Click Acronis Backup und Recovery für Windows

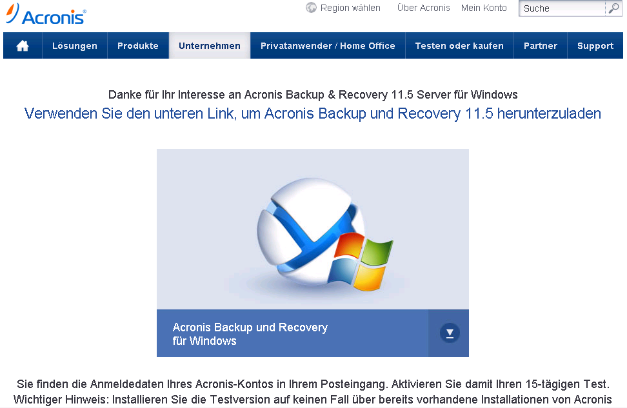(x=250, y=334)
